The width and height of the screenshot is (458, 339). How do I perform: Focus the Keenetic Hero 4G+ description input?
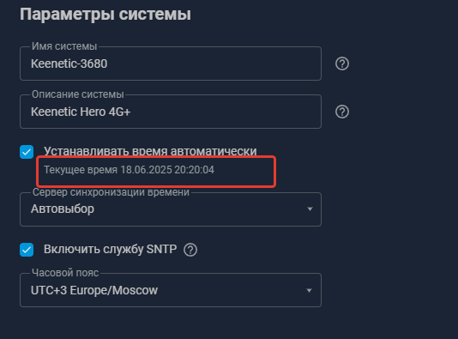(171, 112)
